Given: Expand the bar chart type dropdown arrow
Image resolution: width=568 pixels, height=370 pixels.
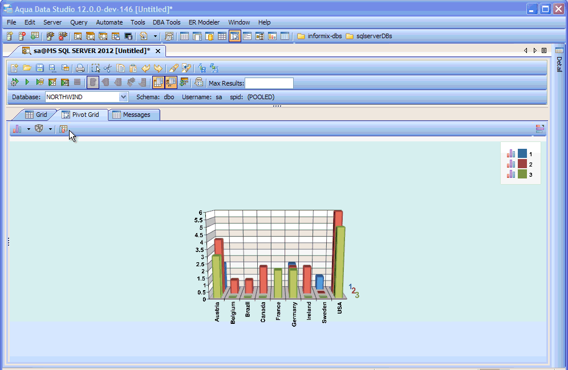Looking at the screenshot, I should click(29, 129).
